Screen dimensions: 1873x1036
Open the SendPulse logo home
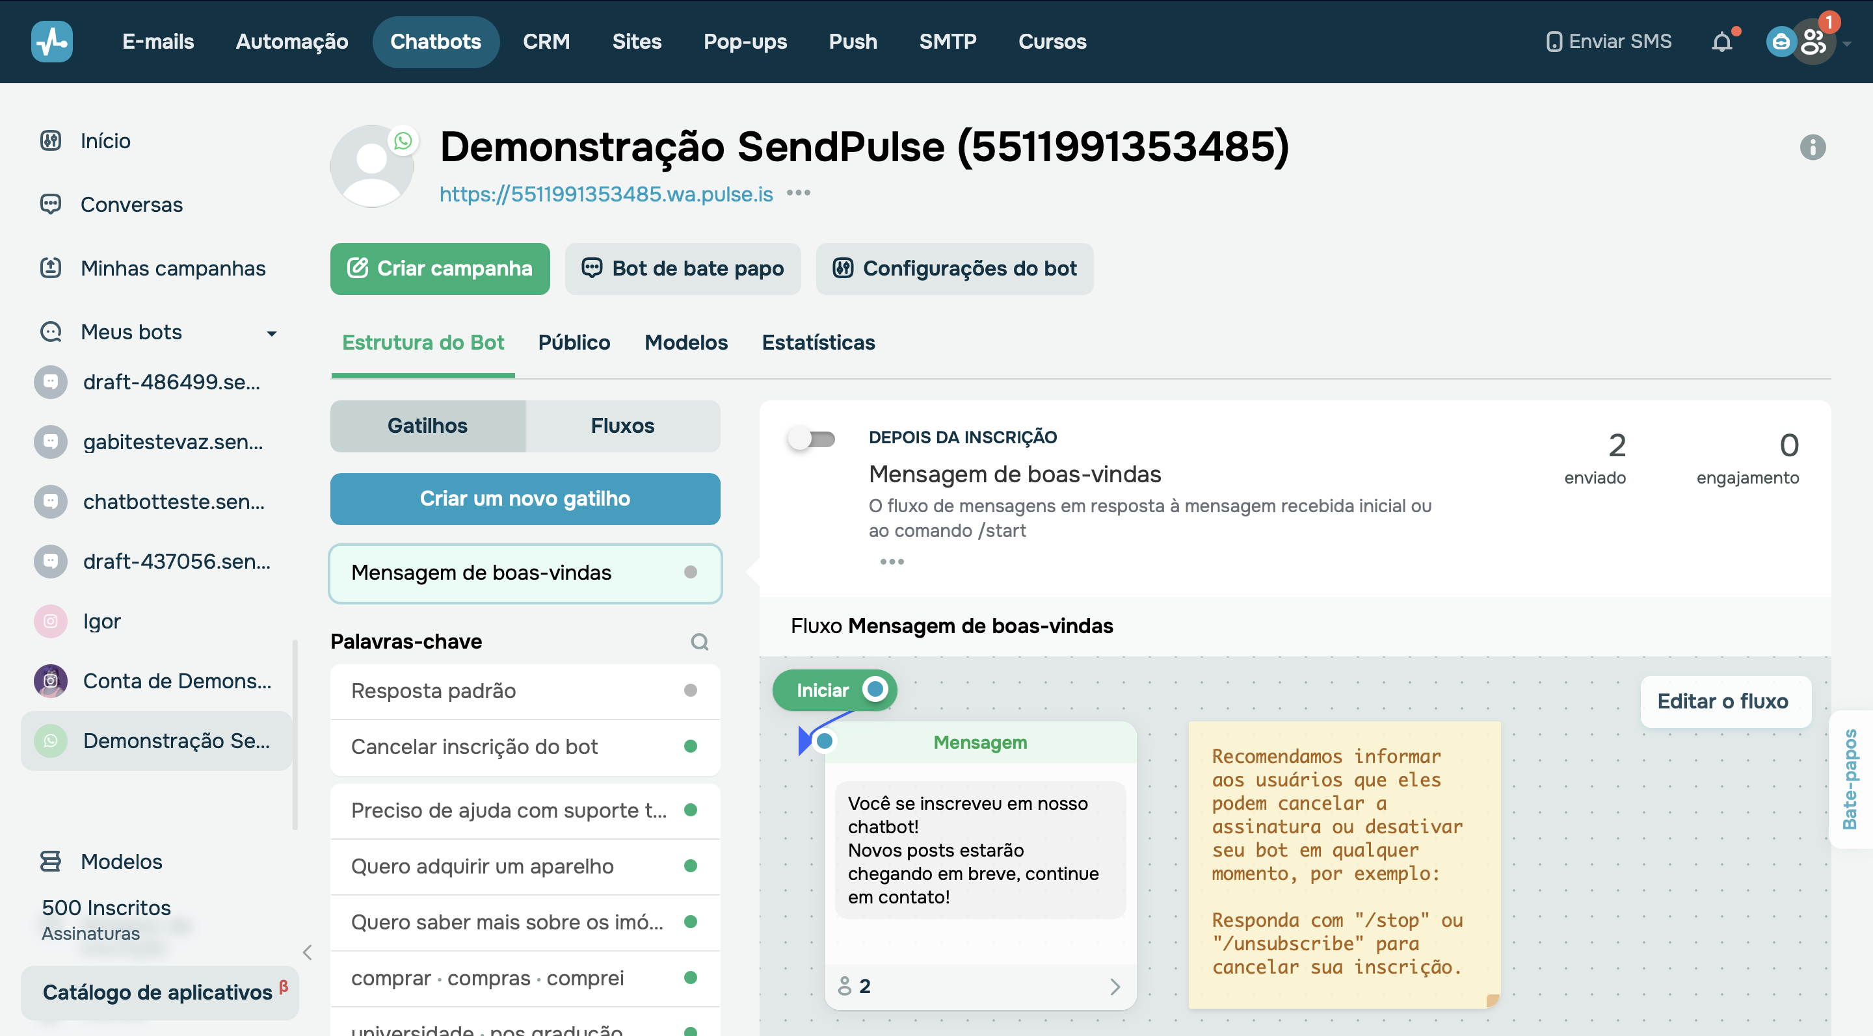tap(51, 42)
